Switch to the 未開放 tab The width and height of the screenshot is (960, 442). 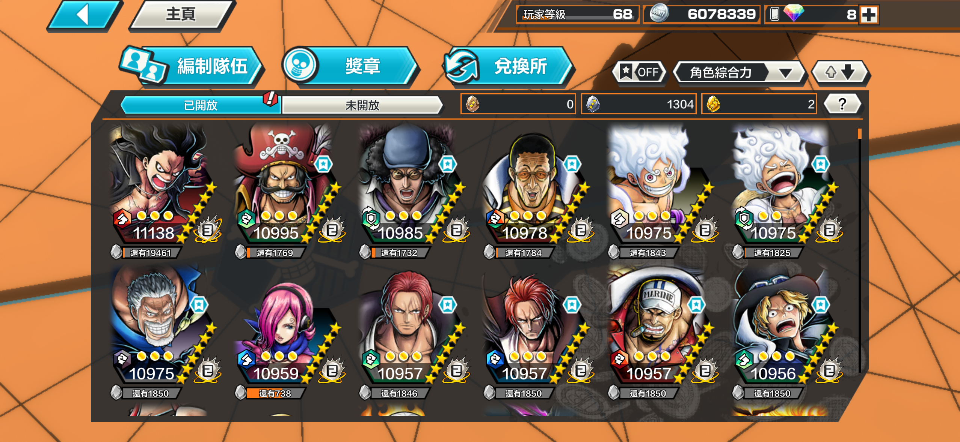[362, 105]
